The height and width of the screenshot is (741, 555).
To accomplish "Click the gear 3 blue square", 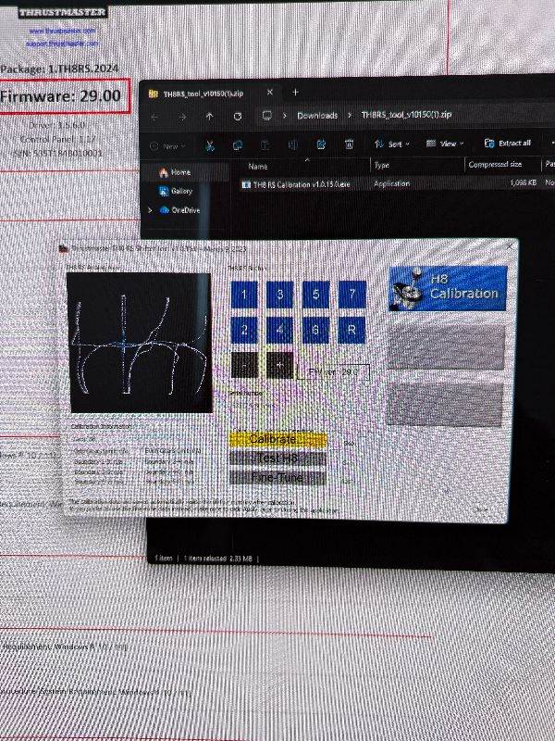I will pyautogui.click(x=280, y=295).
